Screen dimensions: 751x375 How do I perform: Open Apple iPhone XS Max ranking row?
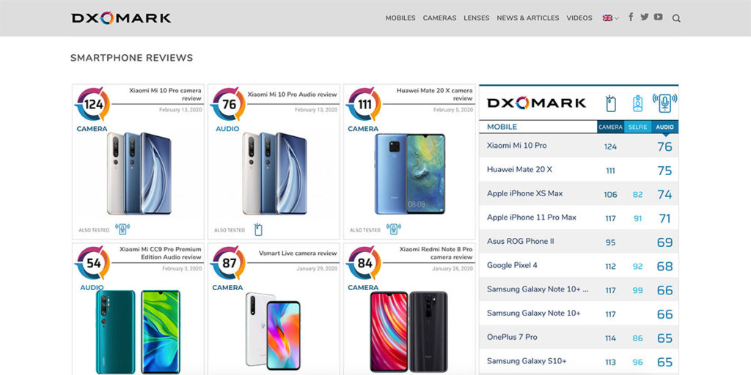(579, 193)
